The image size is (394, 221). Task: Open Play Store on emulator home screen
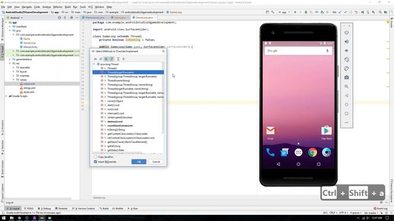coord(326,131)
